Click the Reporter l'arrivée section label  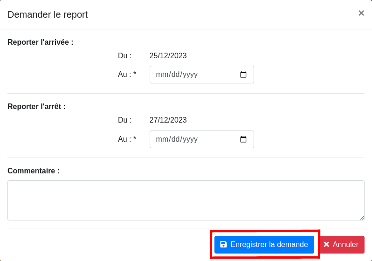41,42
